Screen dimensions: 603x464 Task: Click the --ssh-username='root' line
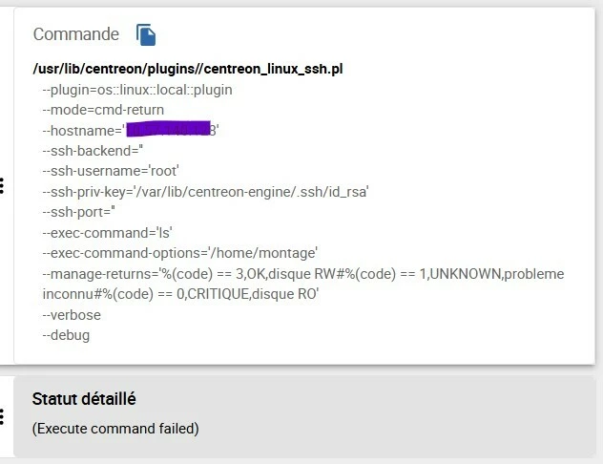111,171
